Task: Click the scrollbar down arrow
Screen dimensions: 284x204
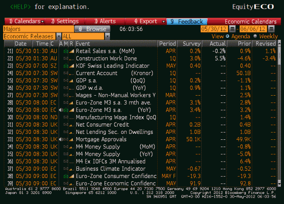Action: [279, 184]
